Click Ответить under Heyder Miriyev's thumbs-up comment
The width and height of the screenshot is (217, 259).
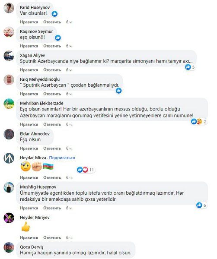click(x=52, y=237)
